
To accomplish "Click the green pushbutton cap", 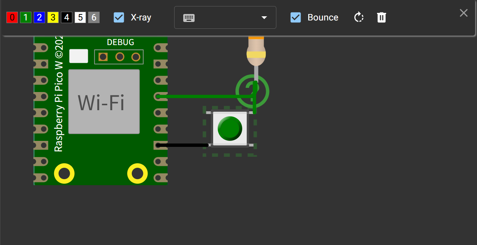I will pos(230,128).
